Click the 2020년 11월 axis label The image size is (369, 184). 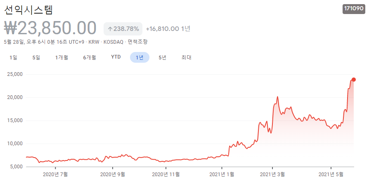click(x=166, y=175)
